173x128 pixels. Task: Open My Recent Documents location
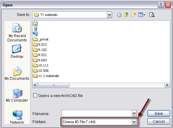(x=17, y=32)
